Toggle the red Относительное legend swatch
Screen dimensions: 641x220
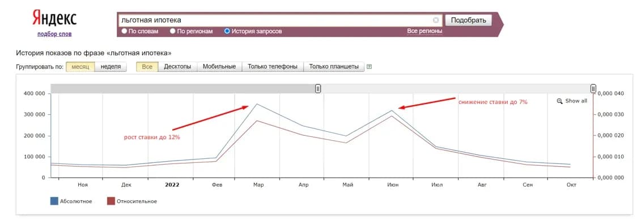click(x=111, y=201)
